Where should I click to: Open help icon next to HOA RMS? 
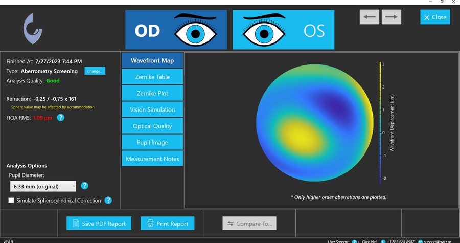(60, 118)
